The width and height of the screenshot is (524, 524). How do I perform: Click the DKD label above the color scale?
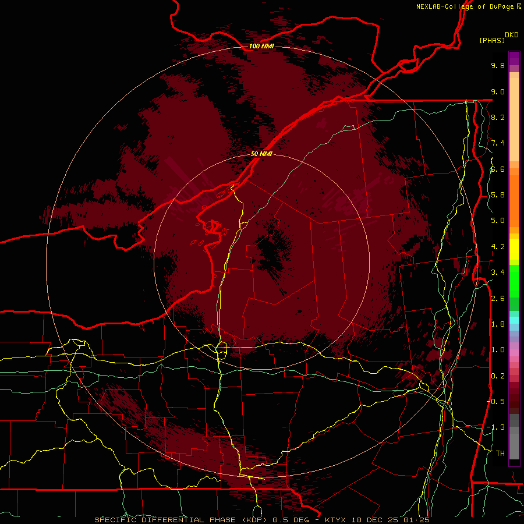(511, 35)
